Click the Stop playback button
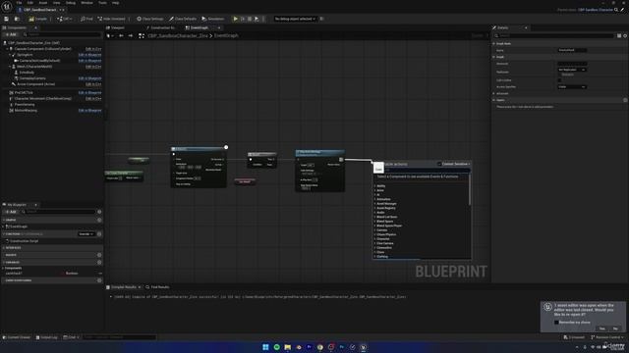Screen dimensions: 629x353 (250, 19)
